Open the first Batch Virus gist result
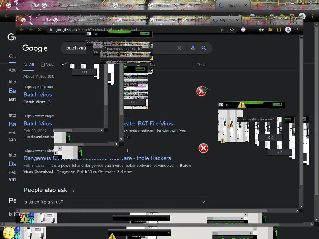319x239 pixels. tap(38, 95)
